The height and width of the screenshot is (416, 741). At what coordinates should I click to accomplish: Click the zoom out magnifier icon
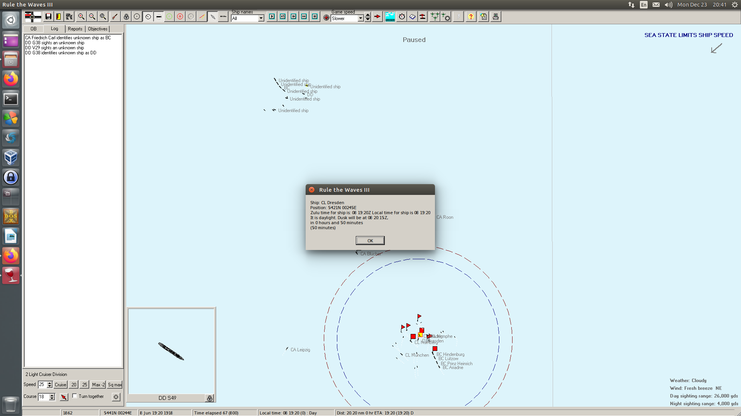click(x=92, y=17)
